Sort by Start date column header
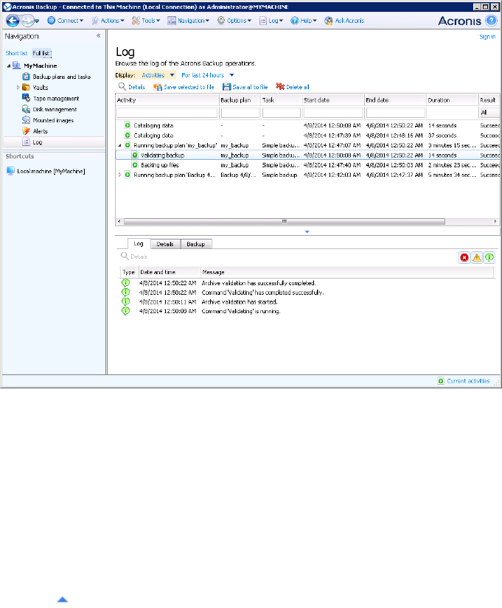502x608 pixels. click(x=333, y=100)
